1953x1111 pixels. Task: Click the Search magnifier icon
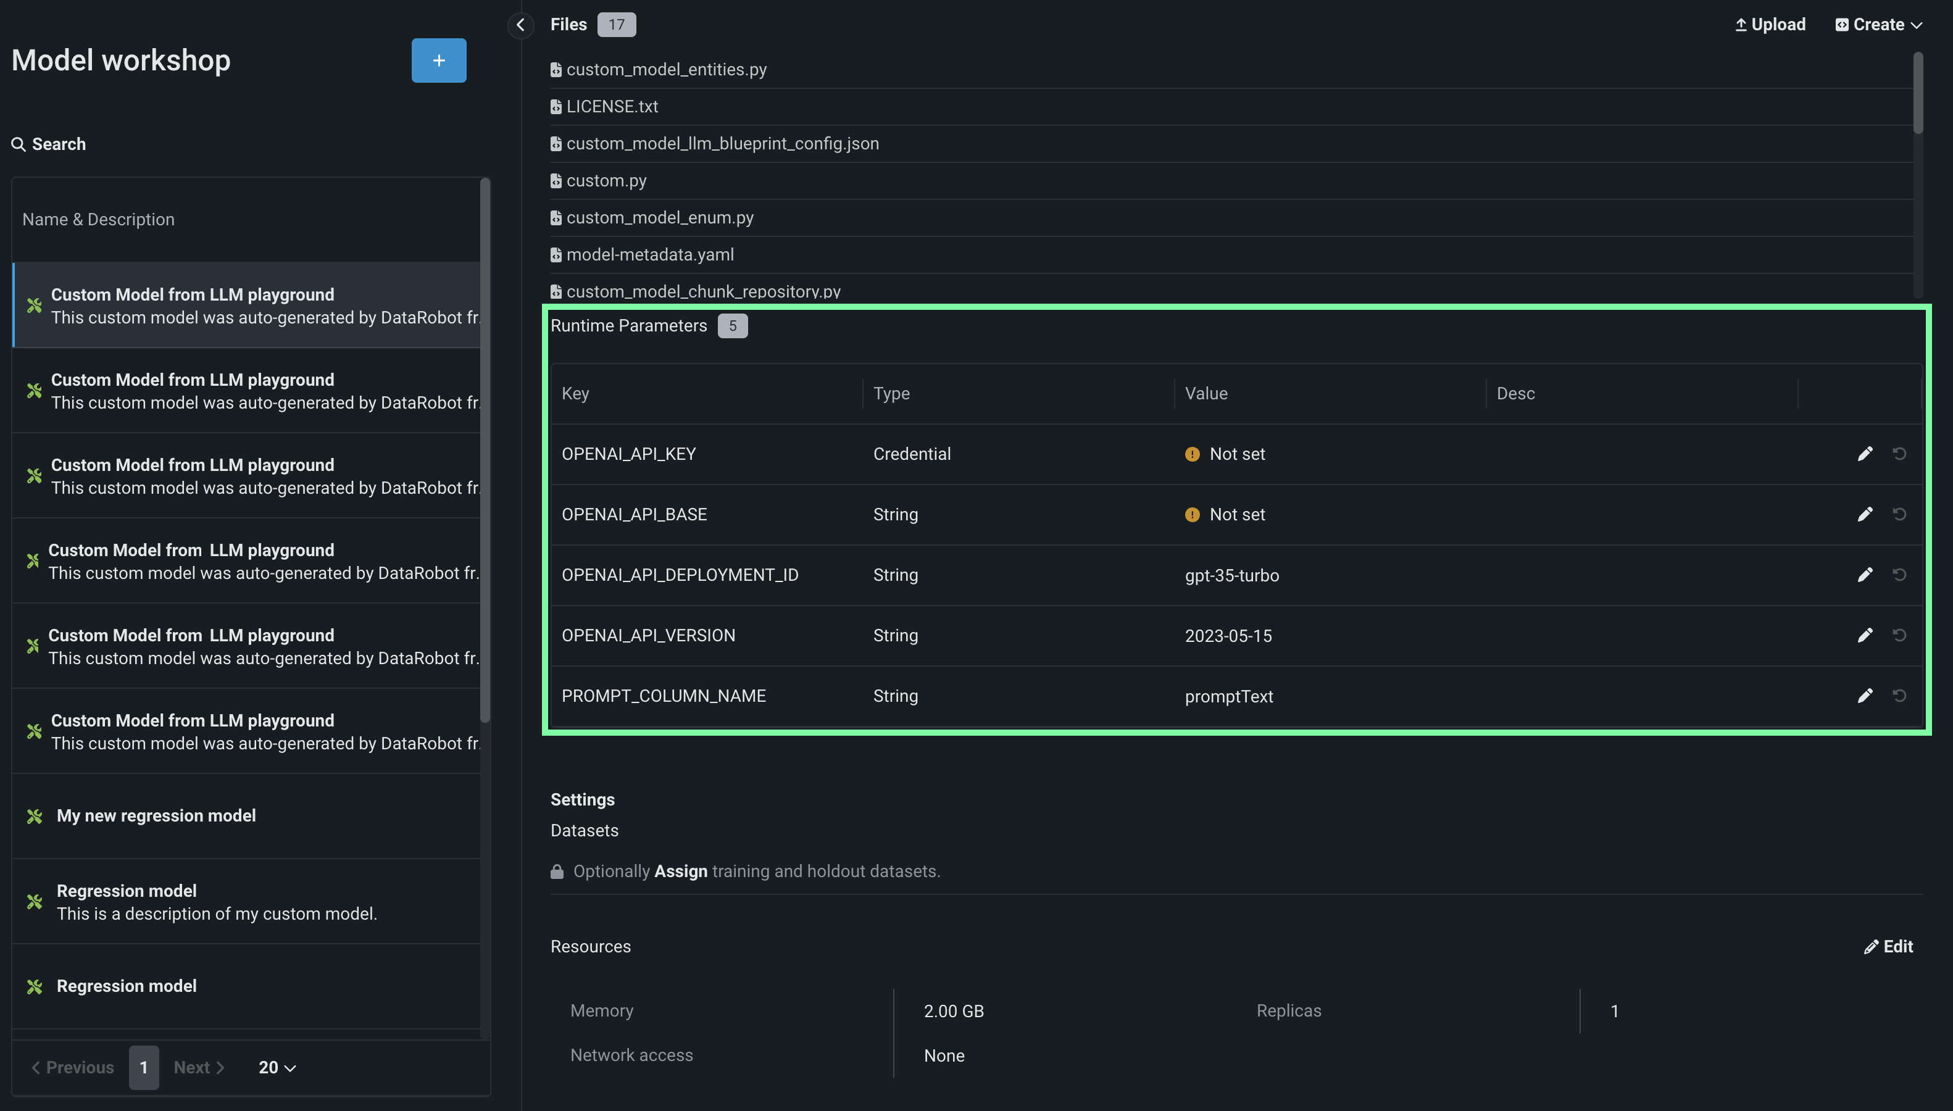click(x=19, y=144)
